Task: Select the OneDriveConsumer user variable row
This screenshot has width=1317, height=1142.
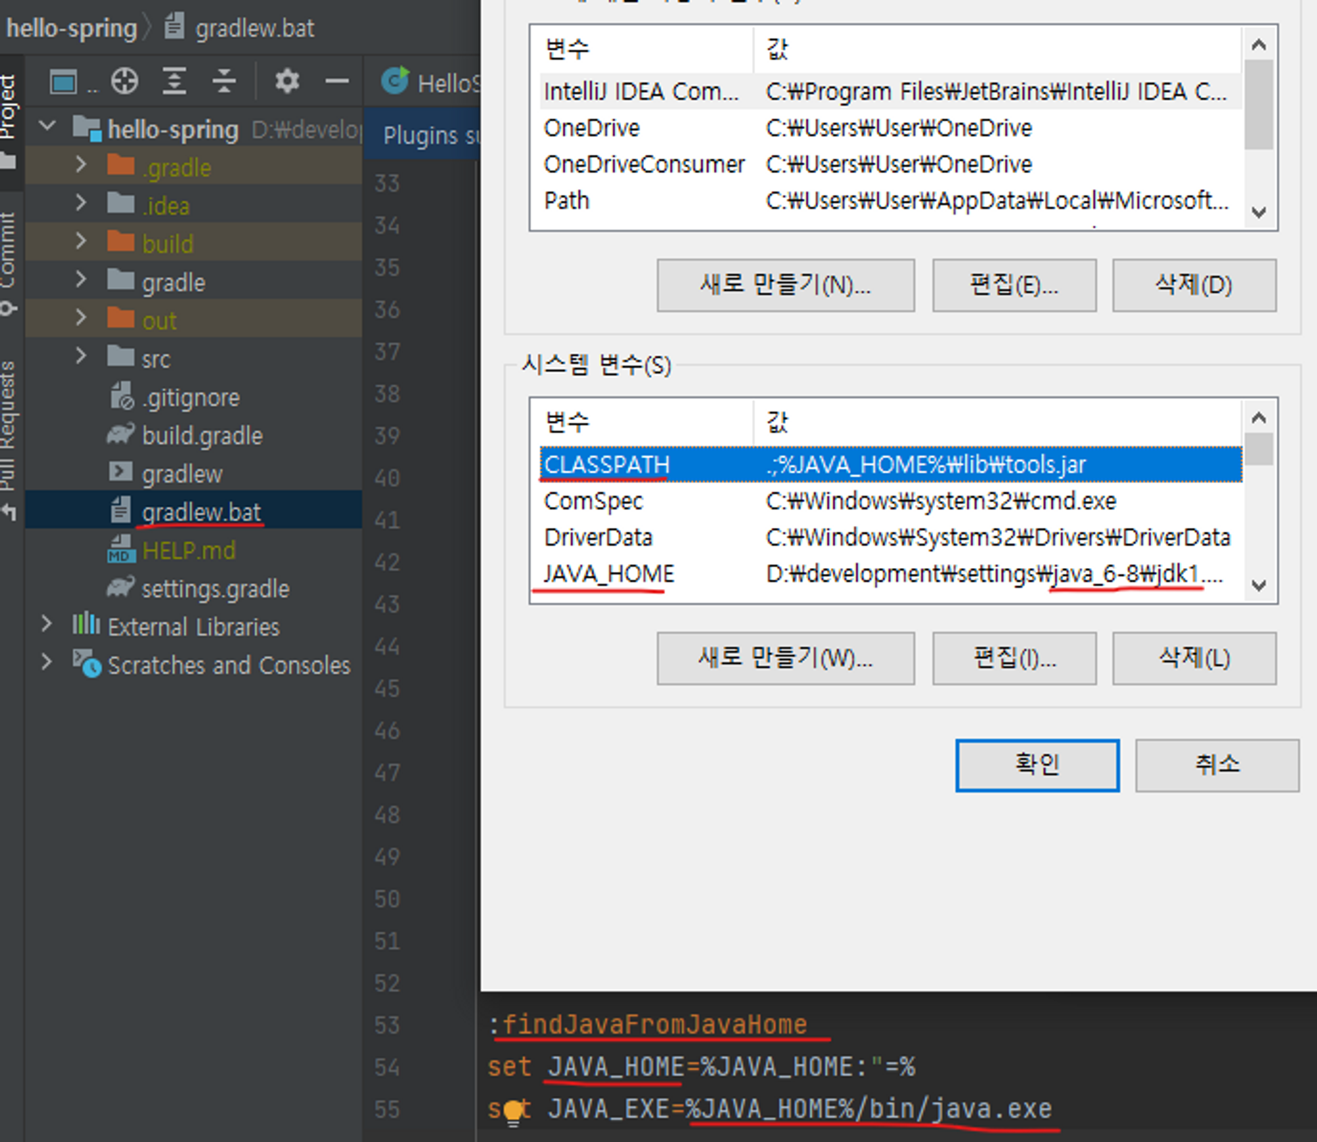Action: [x=890, y=164]
